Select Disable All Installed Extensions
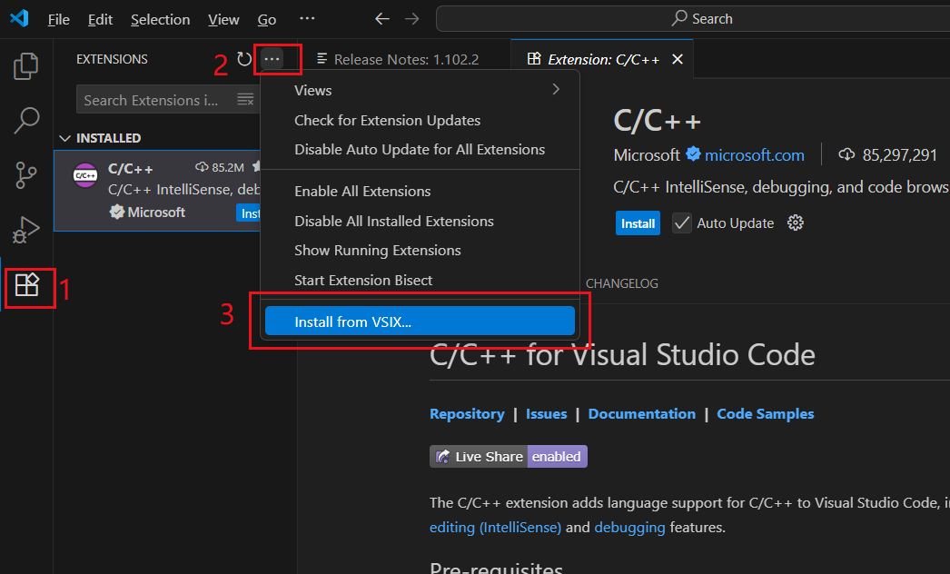 [x=420, y=222]
